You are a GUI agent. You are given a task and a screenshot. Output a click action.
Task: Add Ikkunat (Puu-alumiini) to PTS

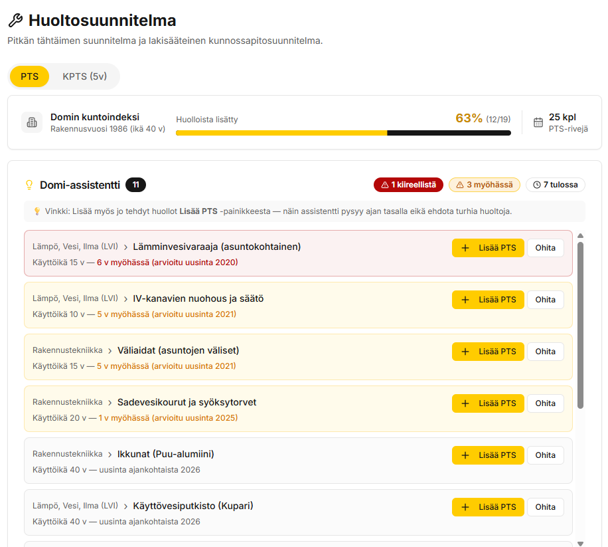coord(488,455)
